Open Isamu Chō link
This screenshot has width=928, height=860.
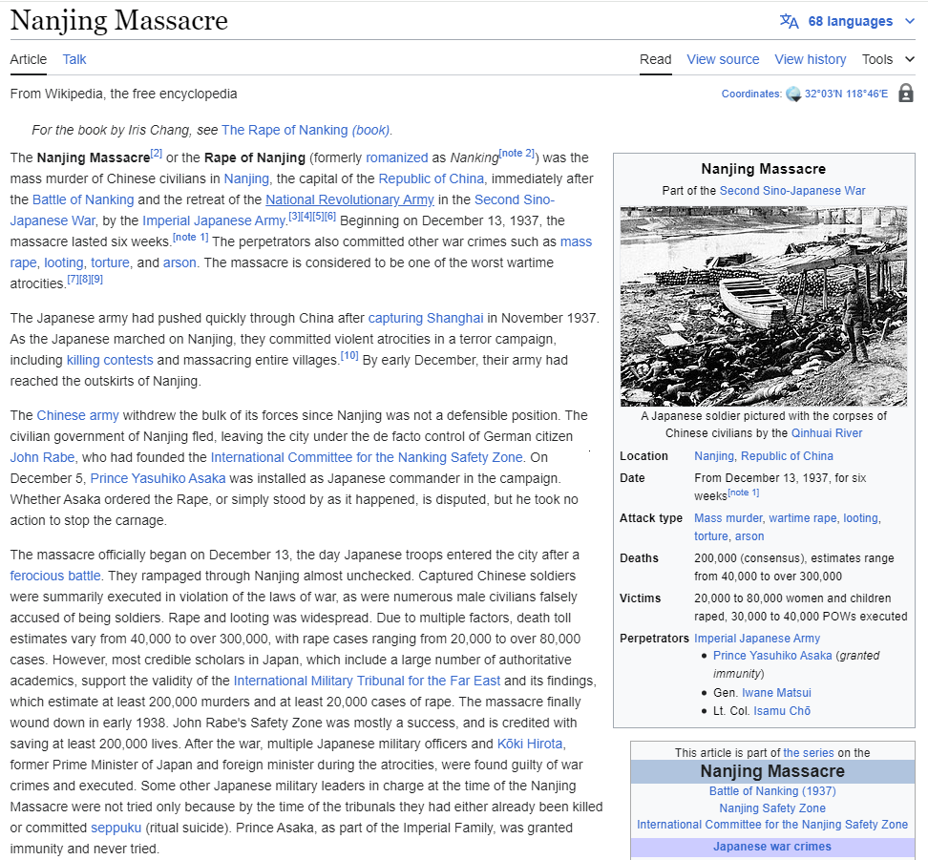click(782, 711)
